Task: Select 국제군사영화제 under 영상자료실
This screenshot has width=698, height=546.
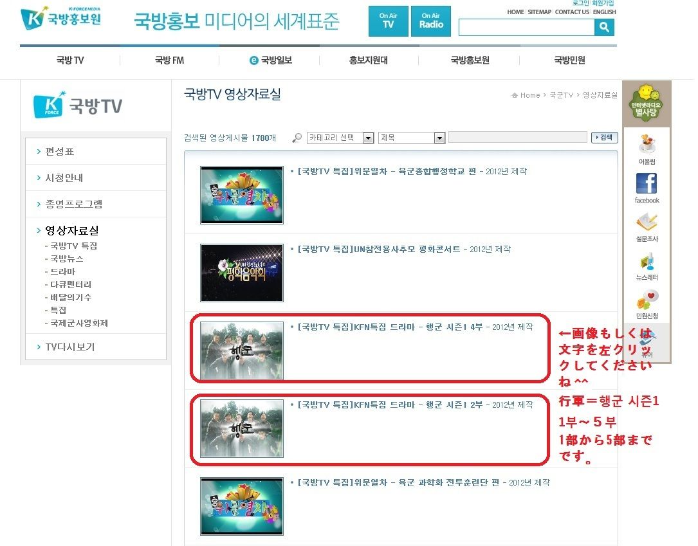Action: tap(78, 323)
